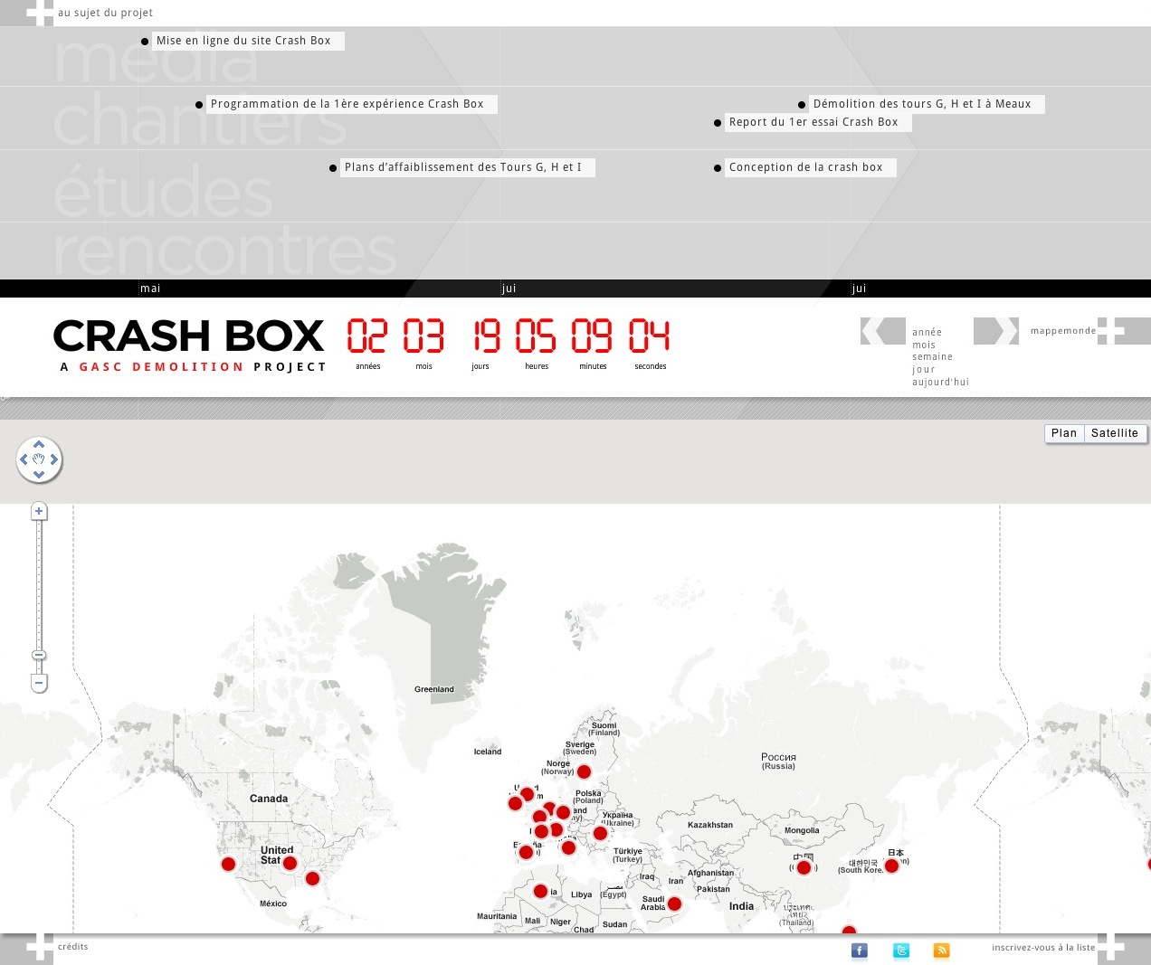Switch map to Plan view
Screen dimensions: 1151x965
pos(1064,433)
